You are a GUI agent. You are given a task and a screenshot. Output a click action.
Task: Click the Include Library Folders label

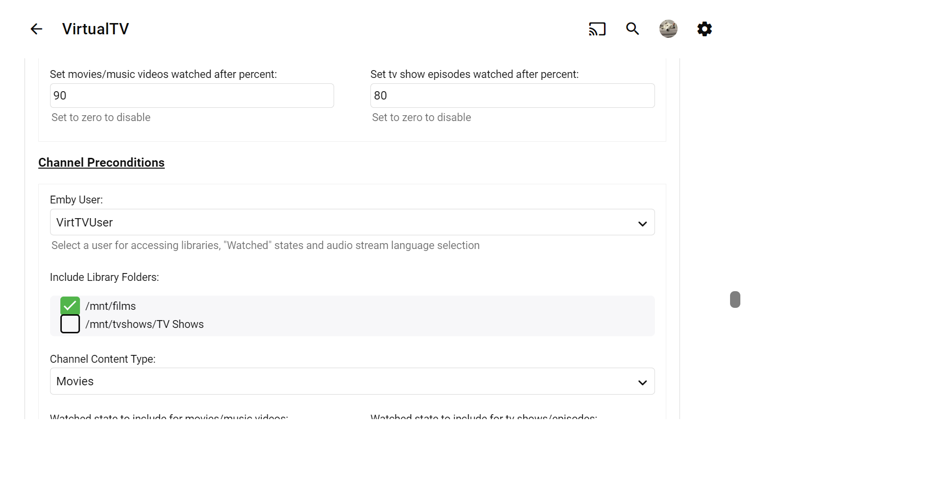[x=105, y=277]
